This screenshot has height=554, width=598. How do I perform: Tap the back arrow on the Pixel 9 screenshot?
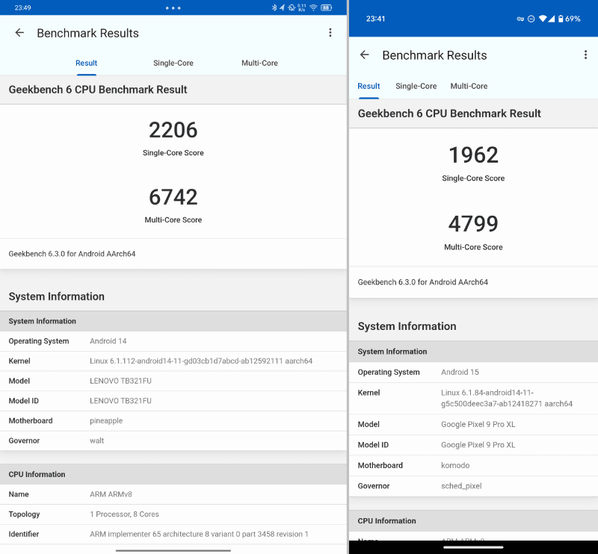pyautogui.click(x=365, y=55)
